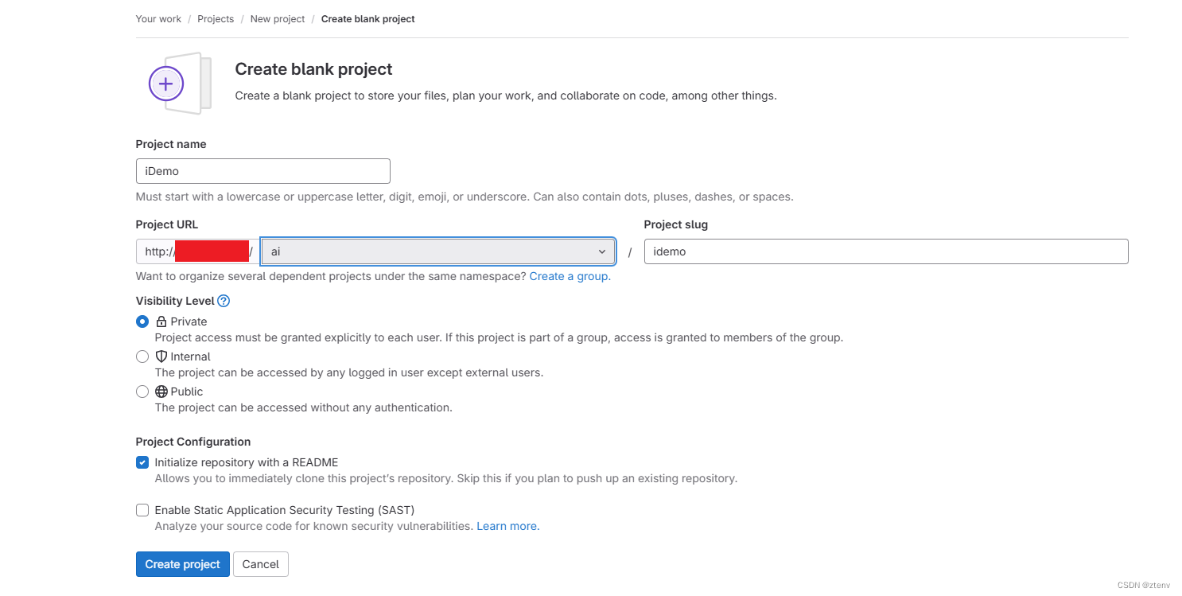Viewport: 1182px width, 596px height.
Task: Click the namespace dropdown chevron arrow
Action: tap(602, 251)
